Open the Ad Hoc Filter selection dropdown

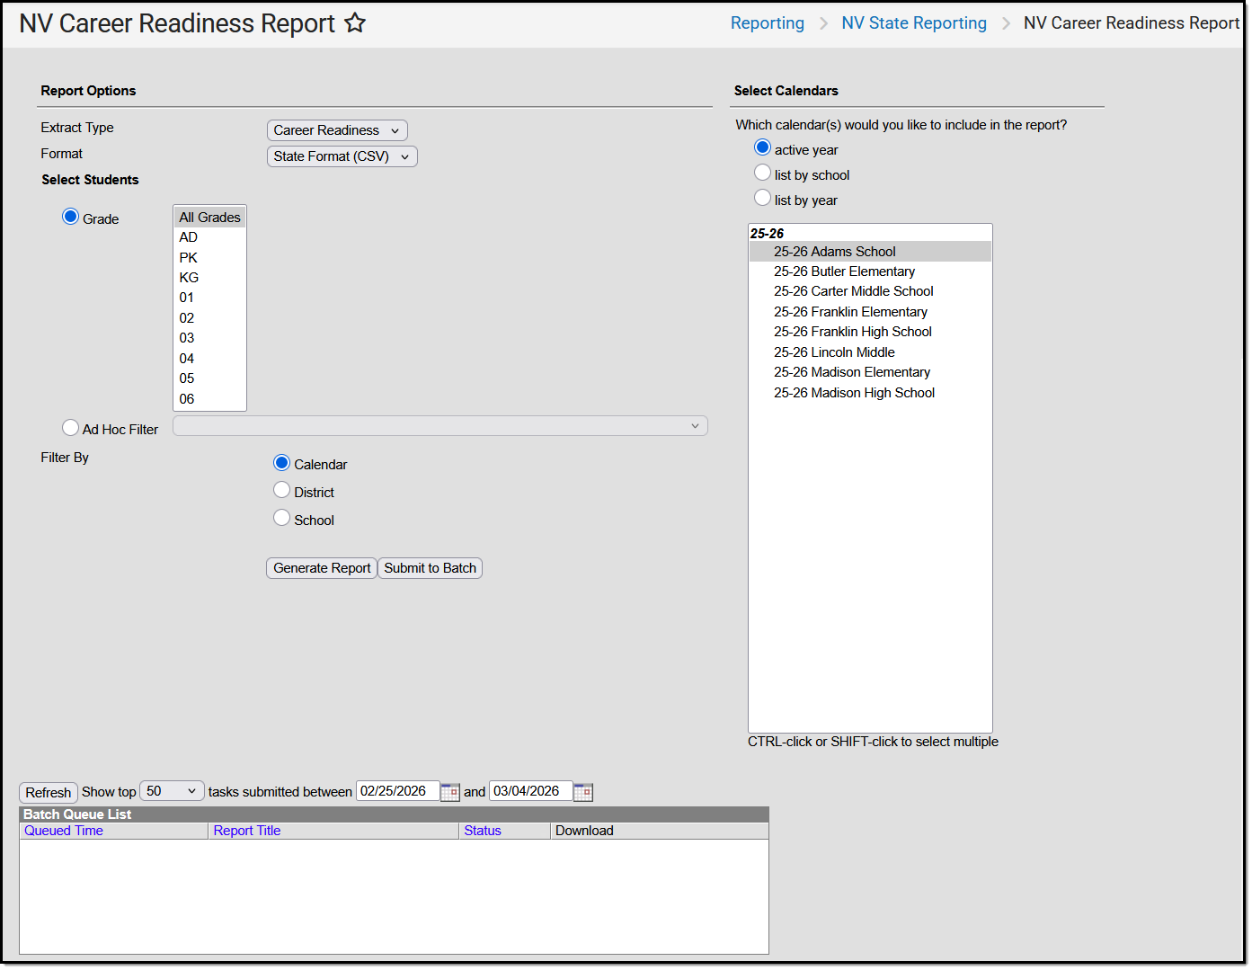click(440, 425)
